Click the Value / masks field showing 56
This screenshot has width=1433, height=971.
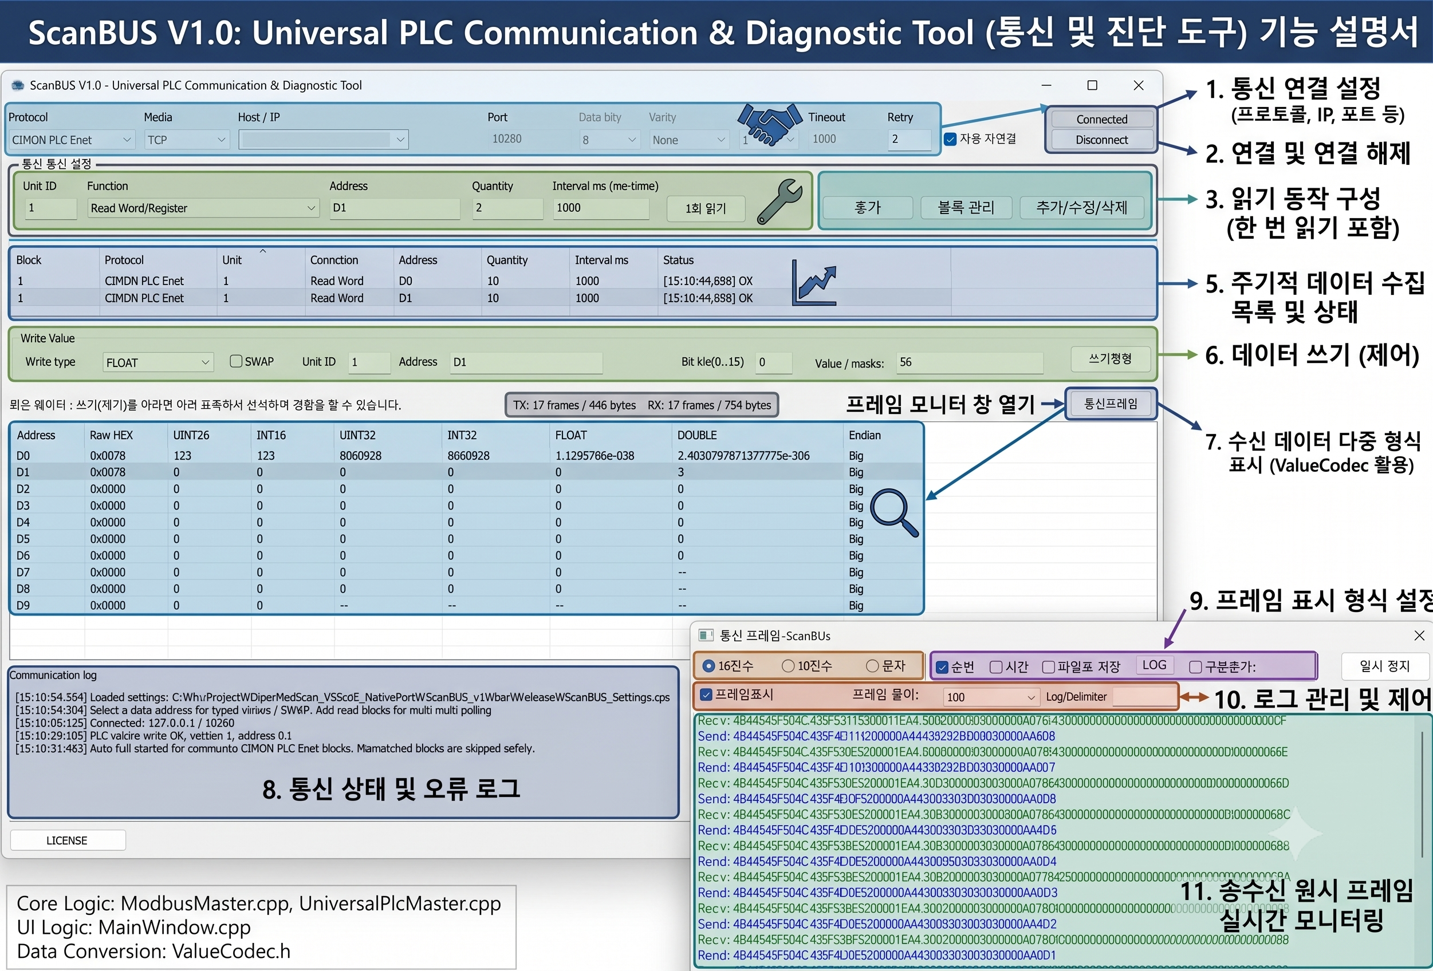969,362
